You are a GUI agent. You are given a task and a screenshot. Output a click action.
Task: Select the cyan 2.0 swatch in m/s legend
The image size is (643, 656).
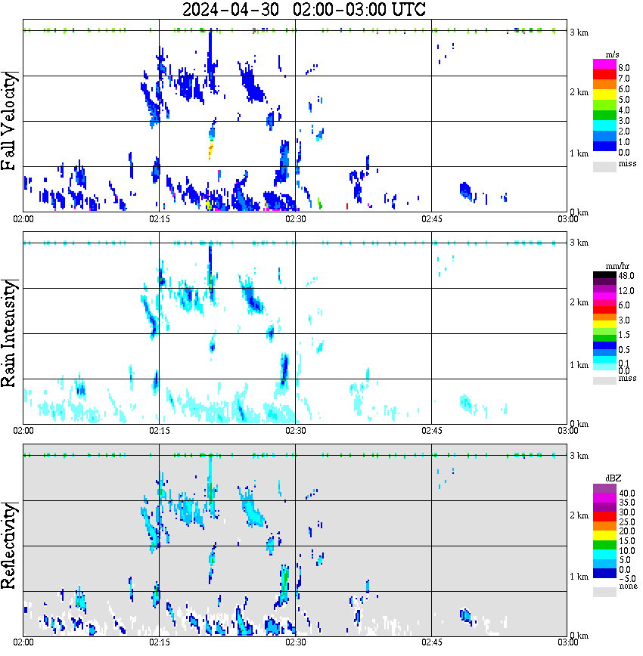[x=604, y=126]
